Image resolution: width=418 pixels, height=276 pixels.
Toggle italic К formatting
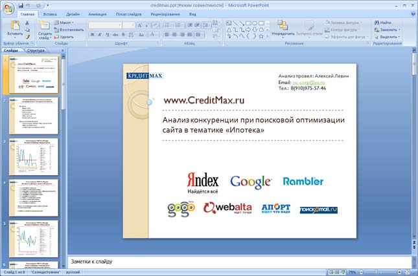(x=100, y=34)
